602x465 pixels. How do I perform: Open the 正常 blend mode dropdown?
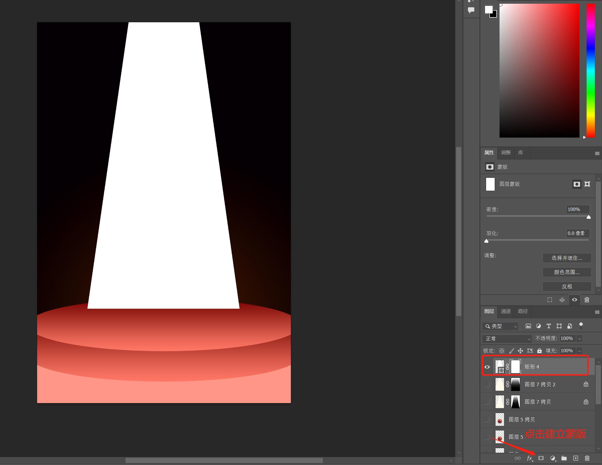tap(507, 339)
